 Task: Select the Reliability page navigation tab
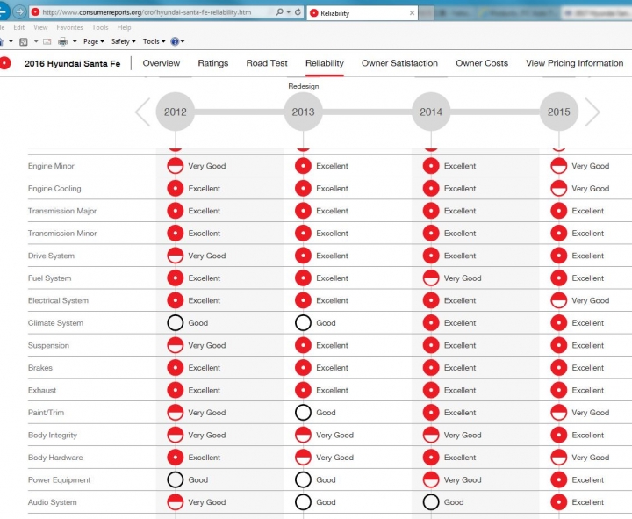pos(325,63)
